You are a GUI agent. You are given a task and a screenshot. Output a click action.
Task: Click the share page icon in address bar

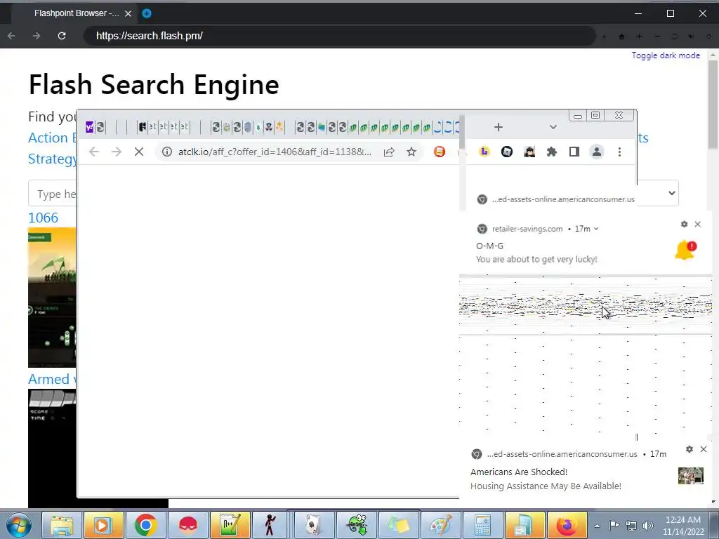coord(389,152)
